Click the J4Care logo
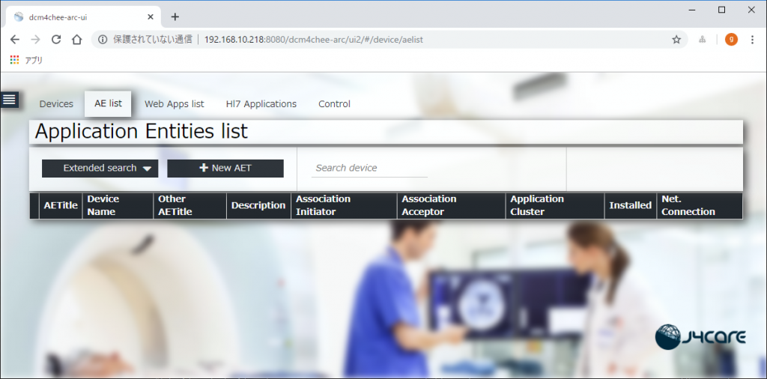Viewport: 767px width, 379px height. coord(700,337)
